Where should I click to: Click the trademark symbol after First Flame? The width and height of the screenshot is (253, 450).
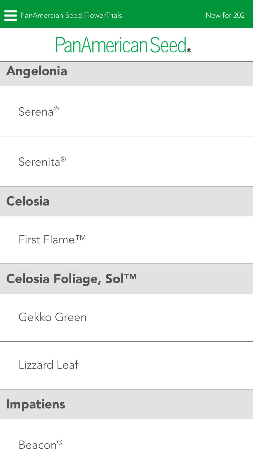[x=81, y=237]
